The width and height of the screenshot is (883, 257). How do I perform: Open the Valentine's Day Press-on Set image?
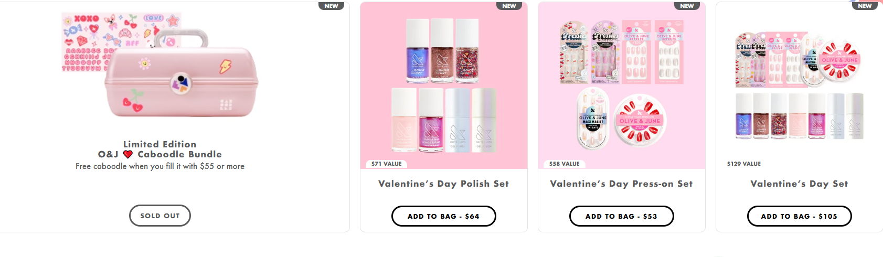[x=622, y=85]
